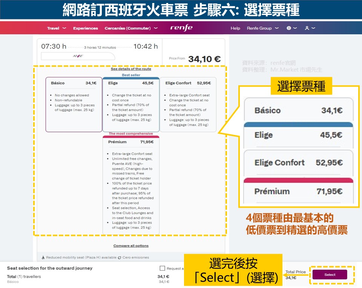Viewport: 362px width, 288px height.
Task: Tick the Request checkbox
Action: pos(162,268)
